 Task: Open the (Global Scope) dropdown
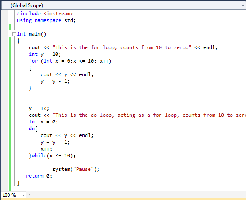[x=123, y=5]
